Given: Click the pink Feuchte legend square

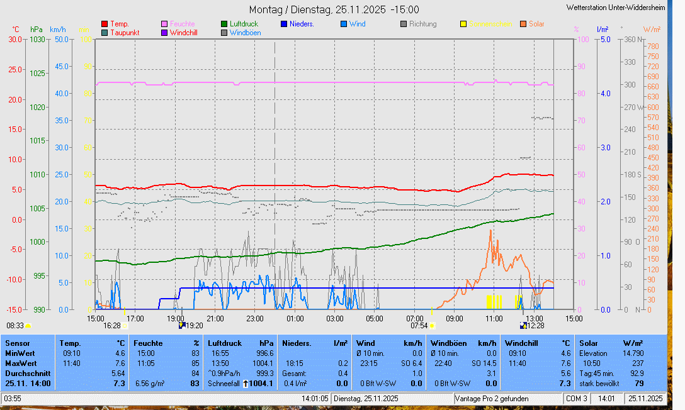Looking at the screenshot, I should click(x=164, y=24).
